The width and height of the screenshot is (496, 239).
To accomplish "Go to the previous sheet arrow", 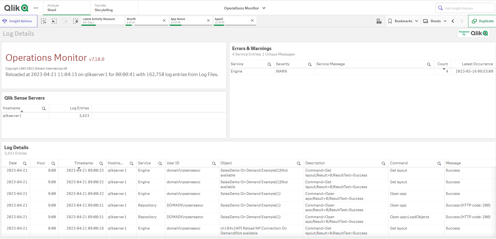I will click(x=453, y=21).
